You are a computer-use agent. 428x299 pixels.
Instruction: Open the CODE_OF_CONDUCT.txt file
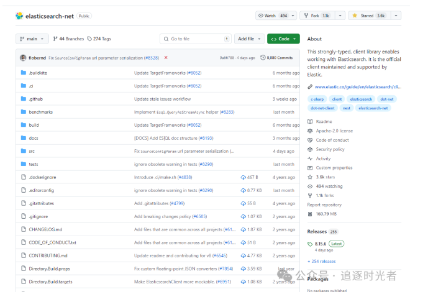coord(52,242)
